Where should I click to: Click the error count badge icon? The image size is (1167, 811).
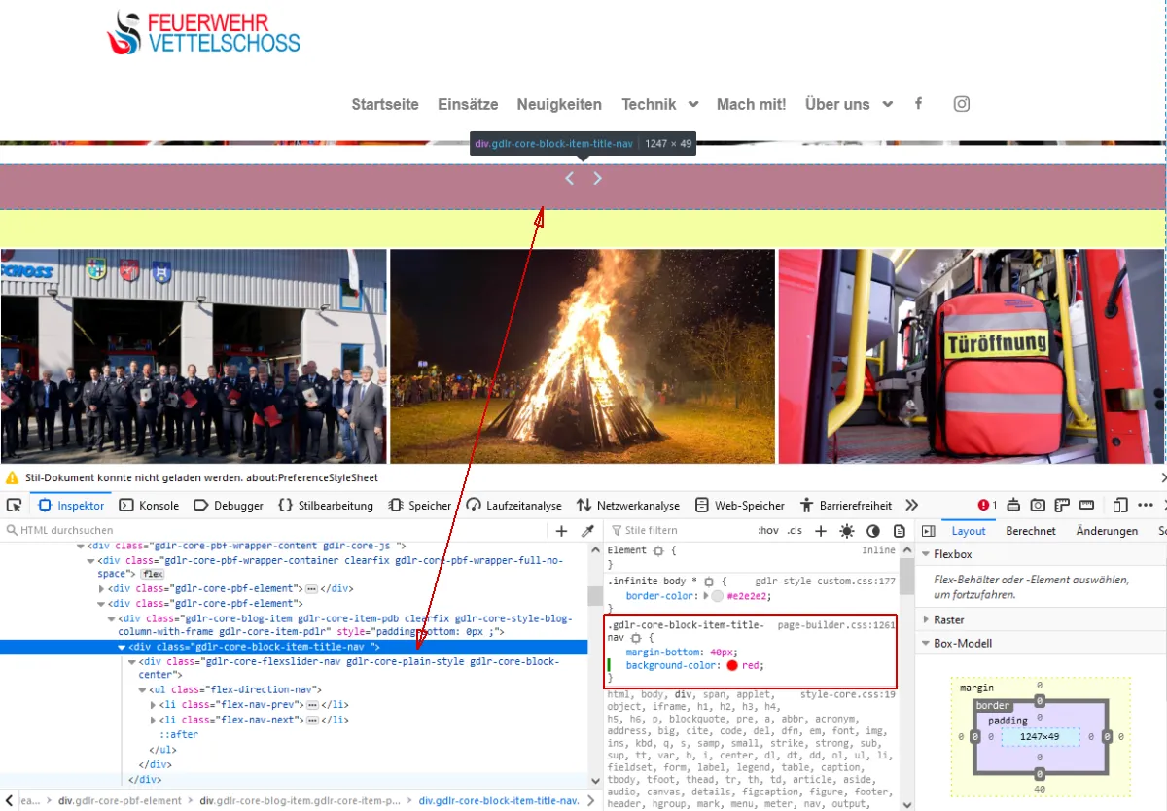click(x=987, y=506)
